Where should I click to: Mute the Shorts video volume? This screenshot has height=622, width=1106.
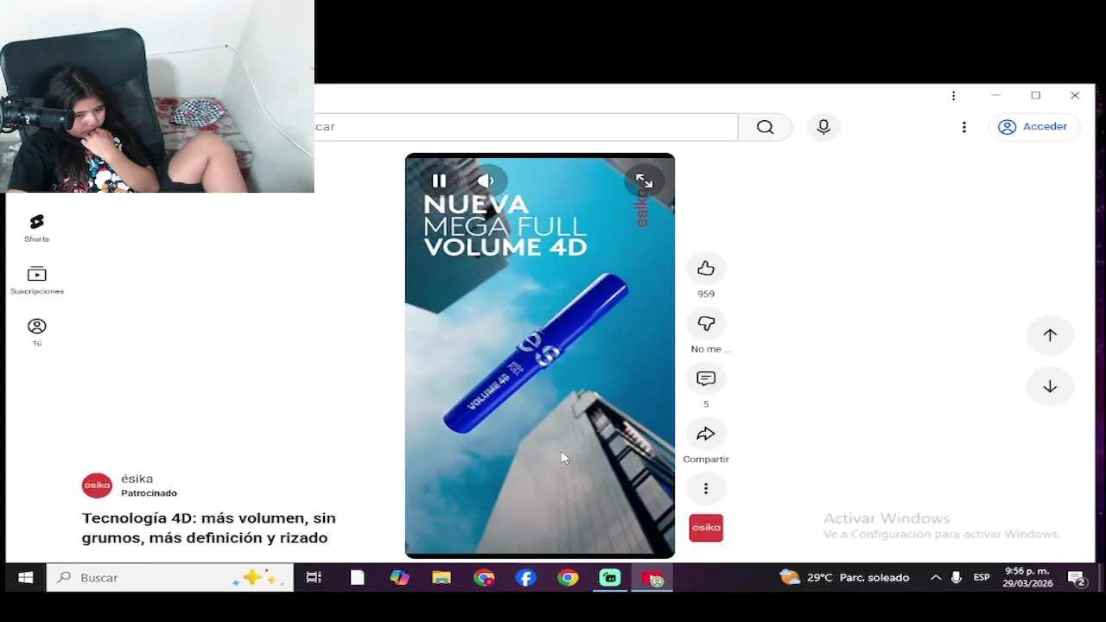[486, 181]
